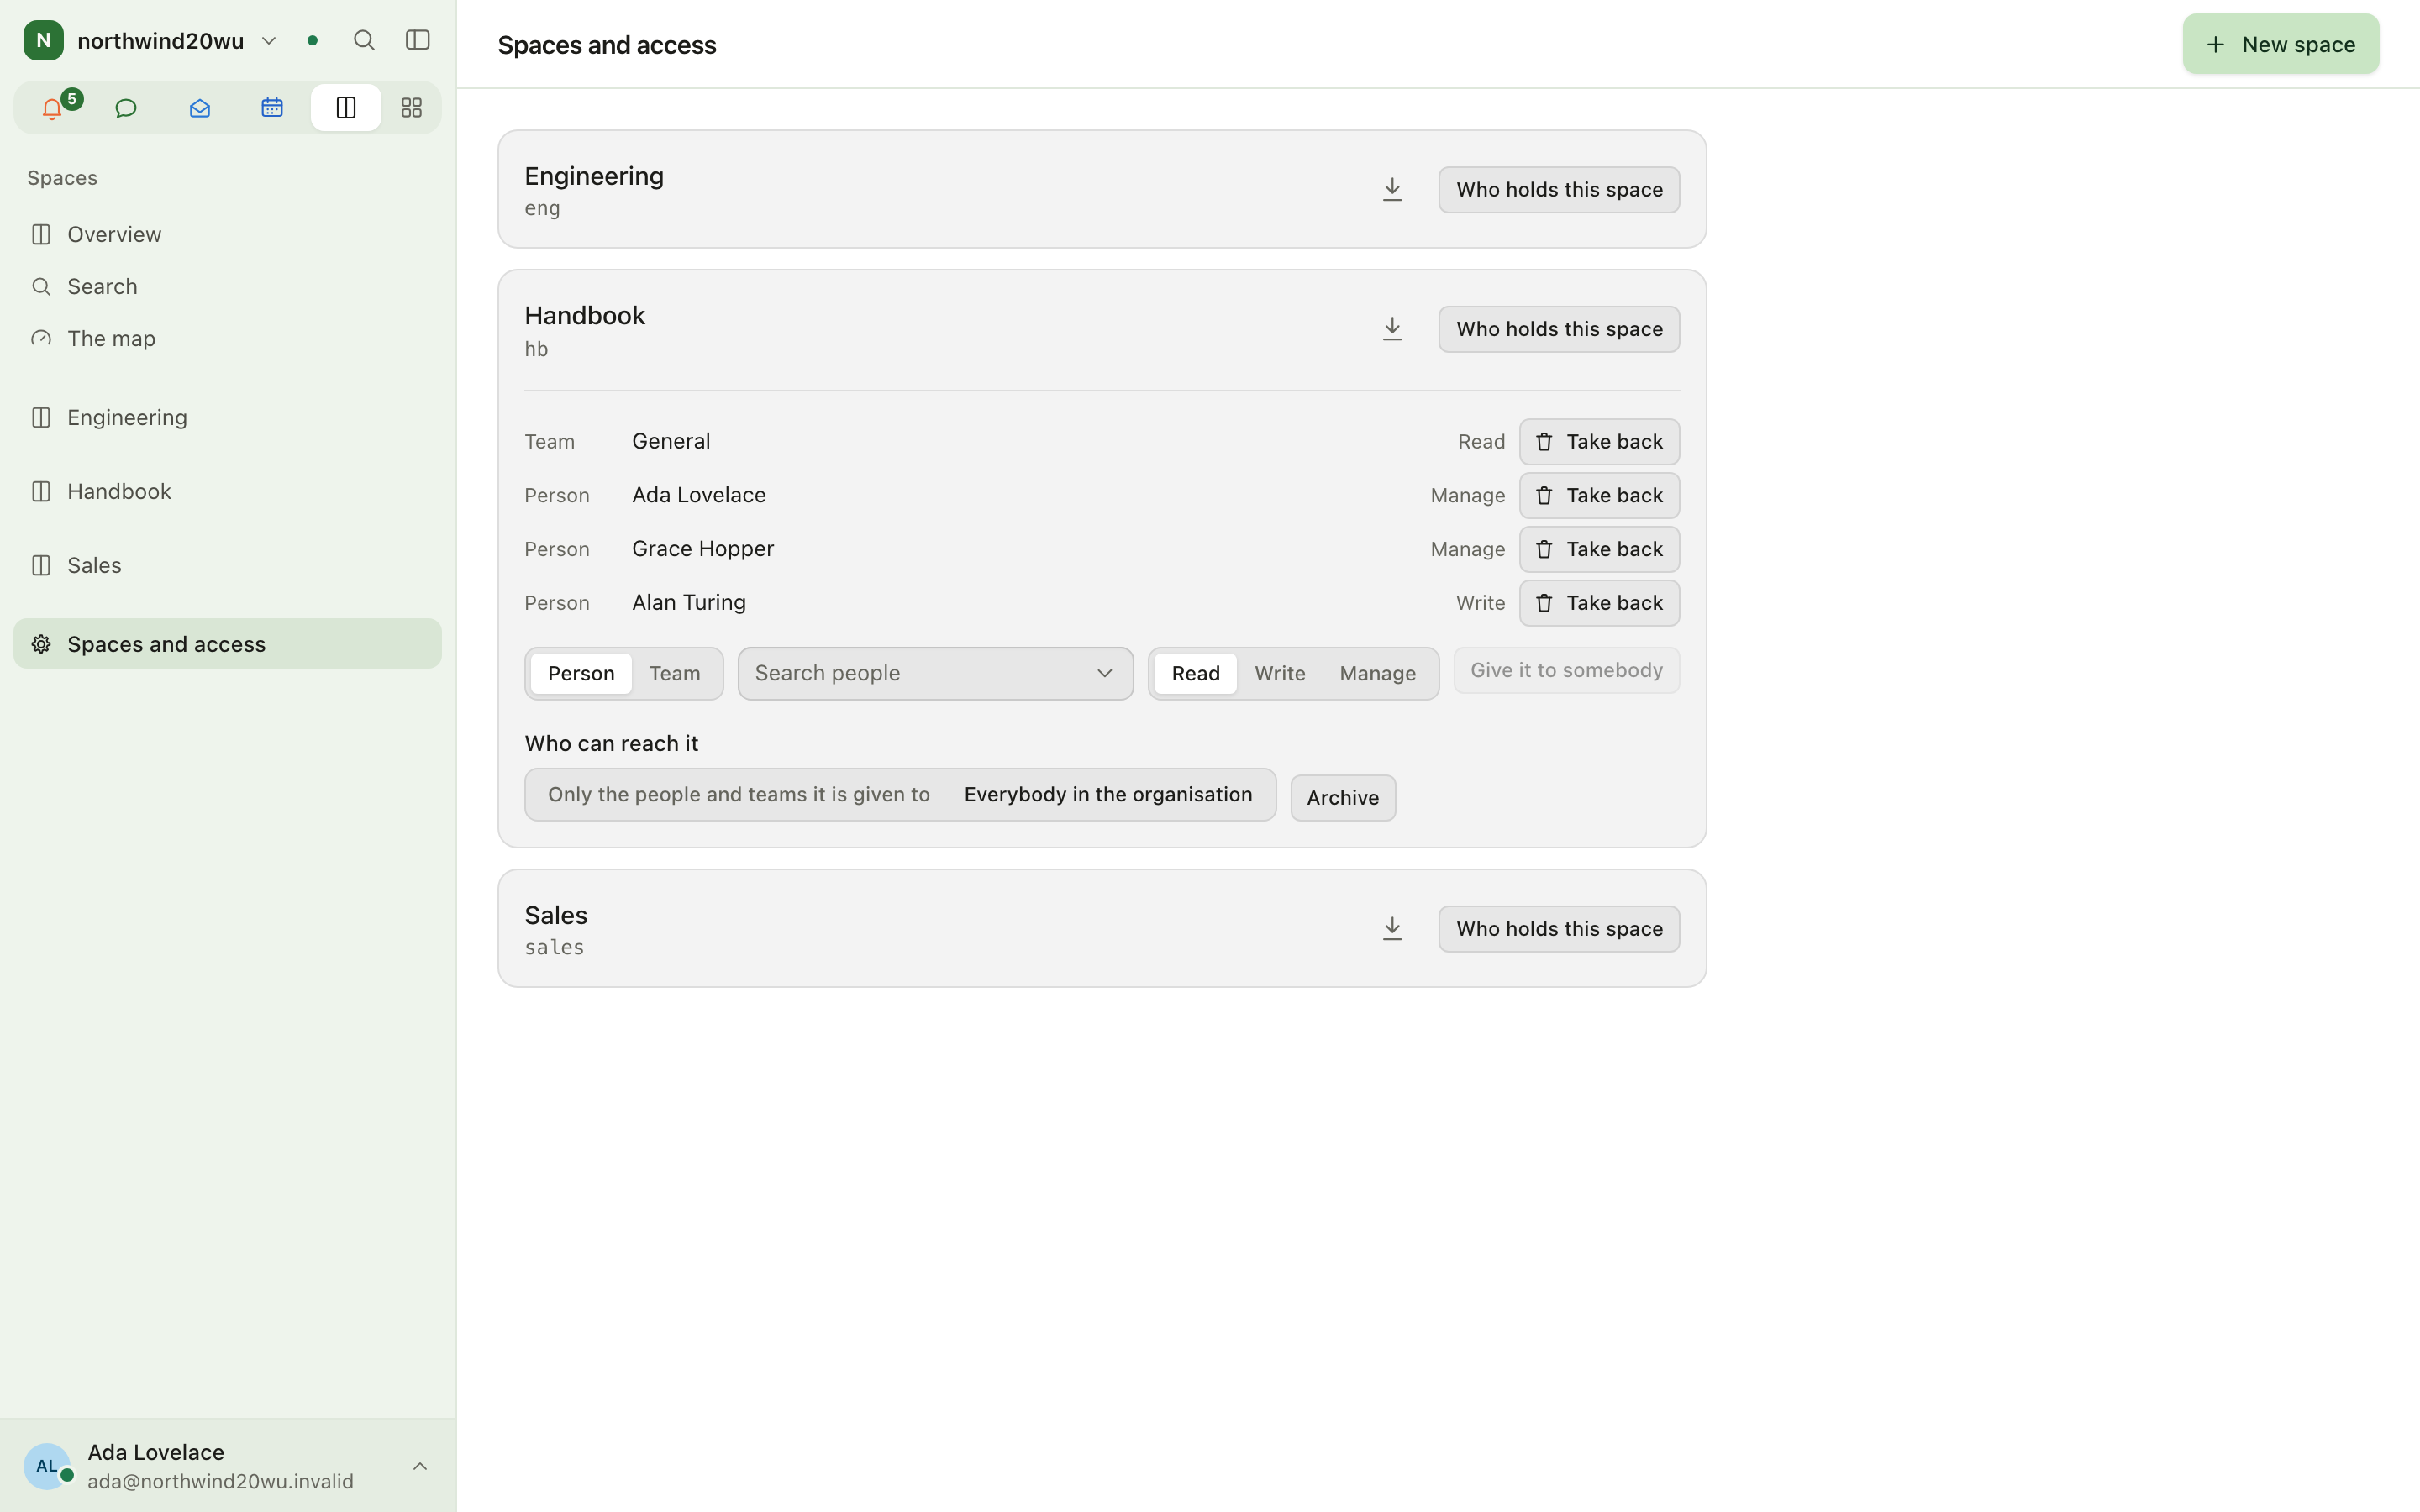The height and width of the screenshot is (1512, 2420).
Task: Take back Alan Turing's Write access
Action: click(1599, 603)
